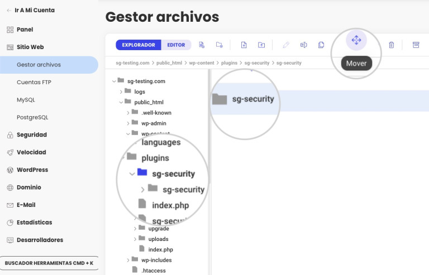The image size is (429, 275).
Task: Select wp-admin folder in tree
Action: pos(154,123)
